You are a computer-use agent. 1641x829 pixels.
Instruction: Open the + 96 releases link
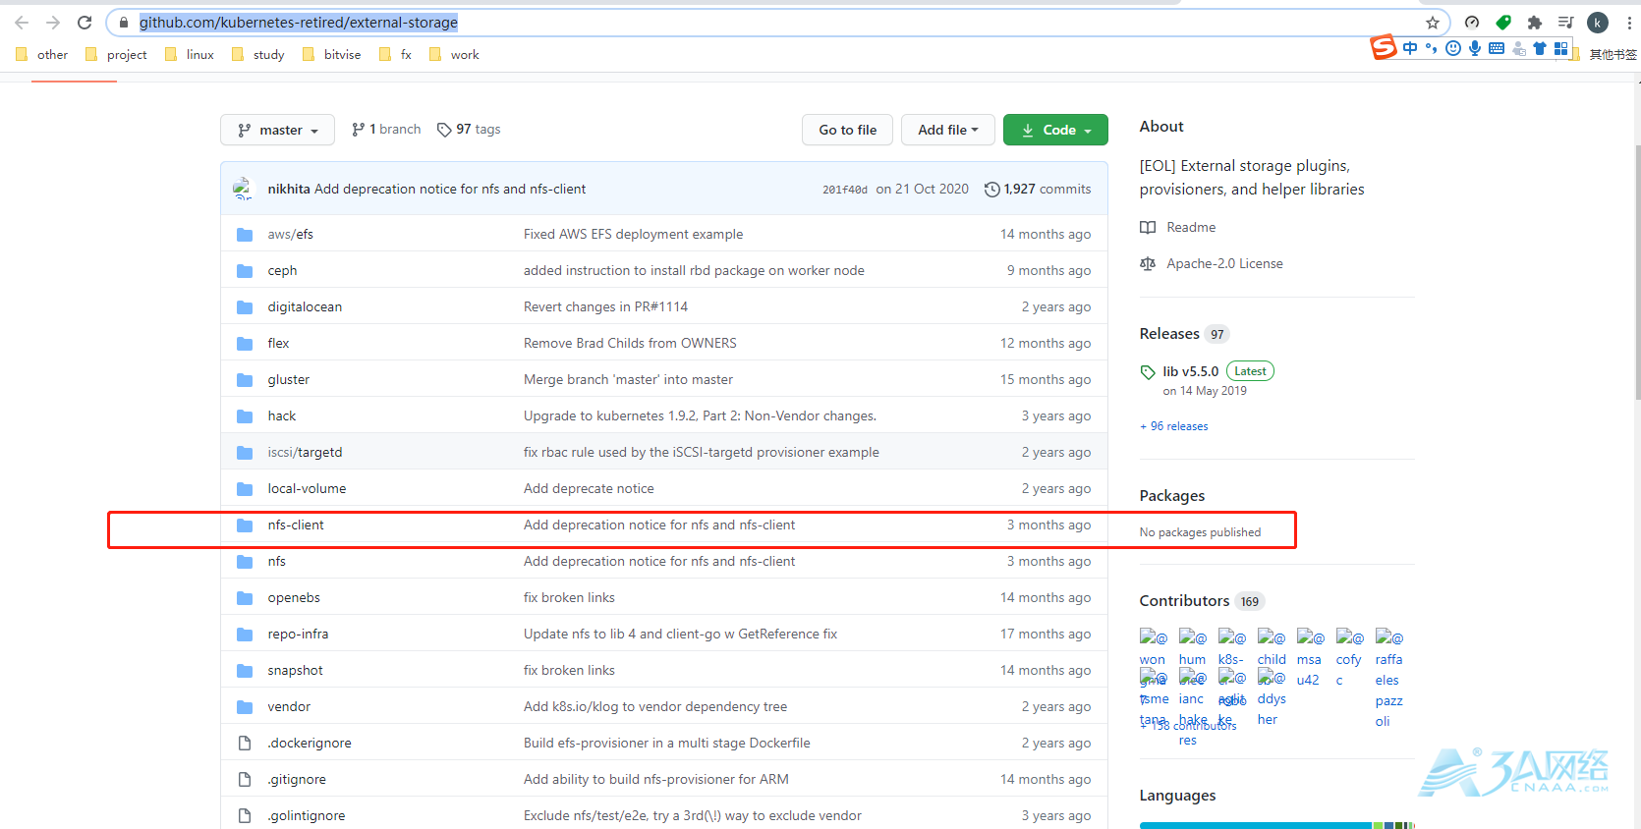1174,426
